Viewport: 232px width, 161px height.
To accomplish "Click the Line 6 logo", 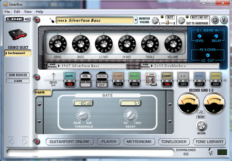I will point(17,19).
